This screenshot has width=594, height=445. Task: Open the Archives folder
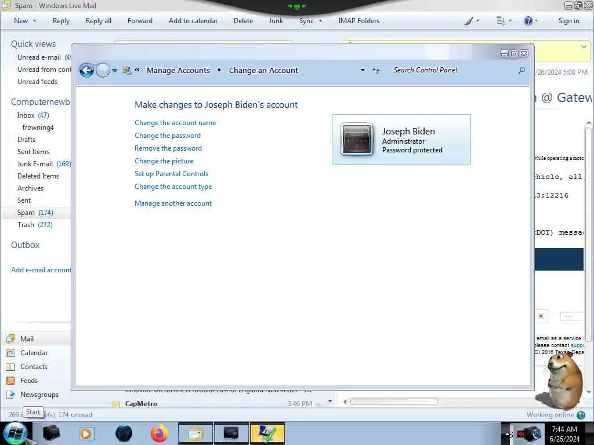(x=30, y=188)
